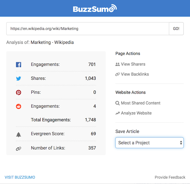The width and height of the screenshot is (190, 184).
Task: Click the Evergreen Score tree icon
Action: click(x=18, y=134)
